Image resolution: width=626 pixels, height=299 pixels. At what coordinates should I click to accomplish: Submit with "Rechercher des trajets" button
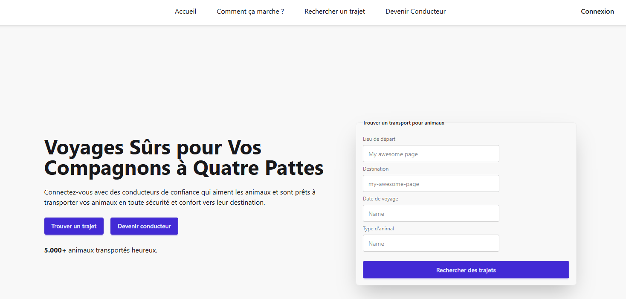click(x=466, y=270)
